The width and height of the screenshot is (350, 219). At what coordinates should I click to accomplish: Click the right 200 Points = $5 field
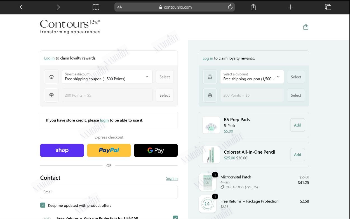(x=252, y=95)
